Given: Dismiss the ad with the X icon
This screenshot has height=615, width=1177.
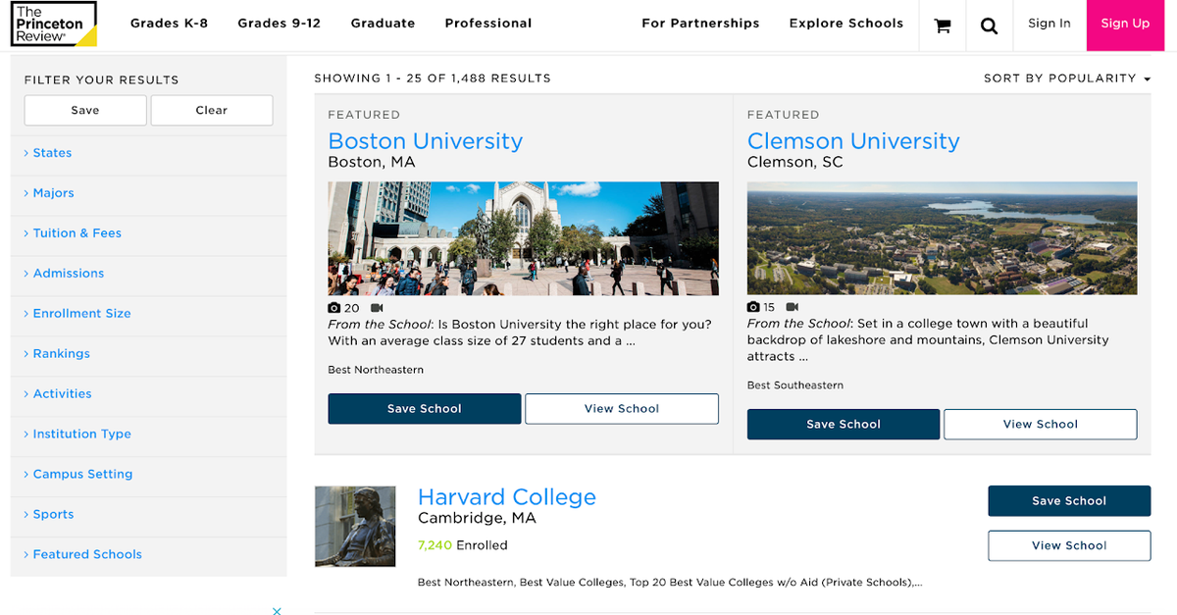Looking at the screenshot, I should [x=277, y=610].
